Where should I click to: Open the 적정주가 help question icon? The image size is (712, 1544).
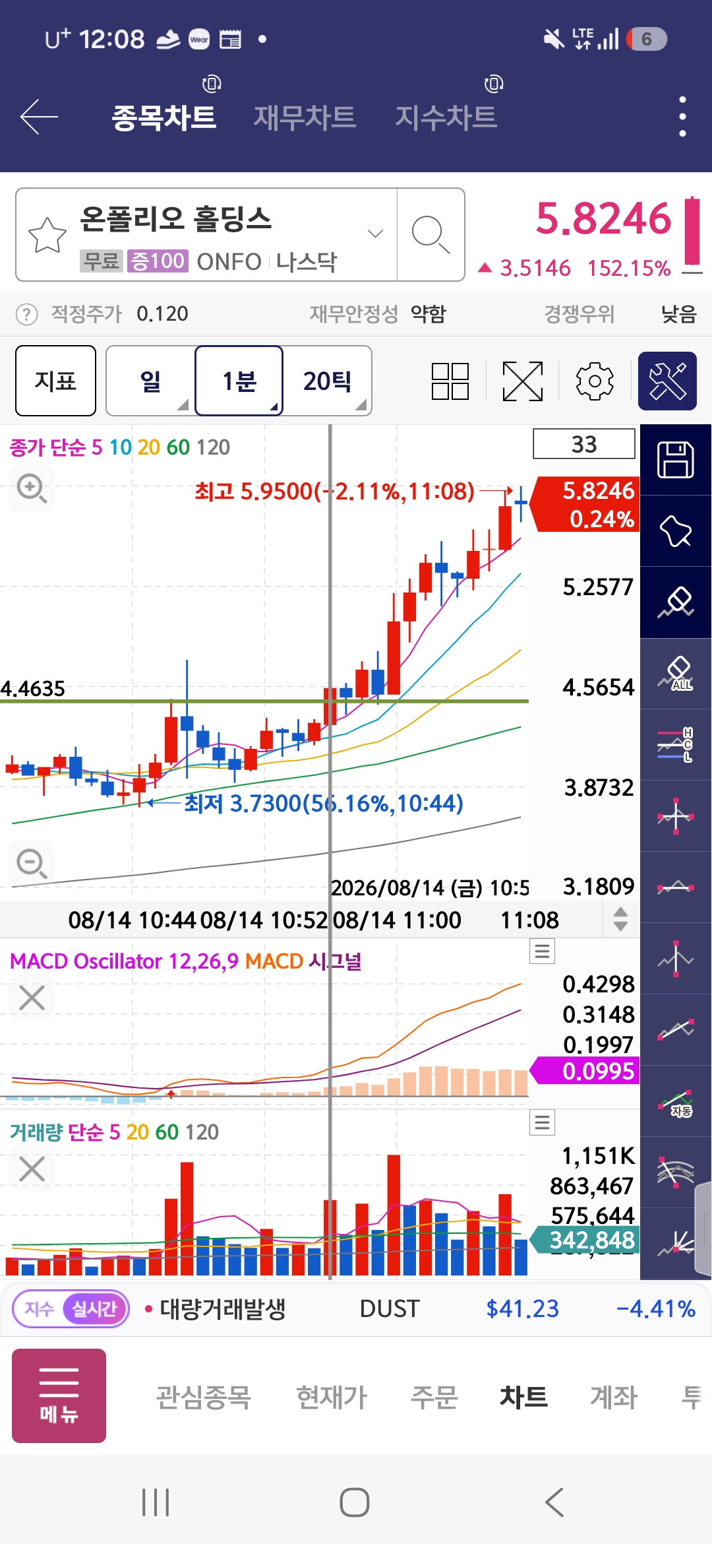click(x=26, y=314)
